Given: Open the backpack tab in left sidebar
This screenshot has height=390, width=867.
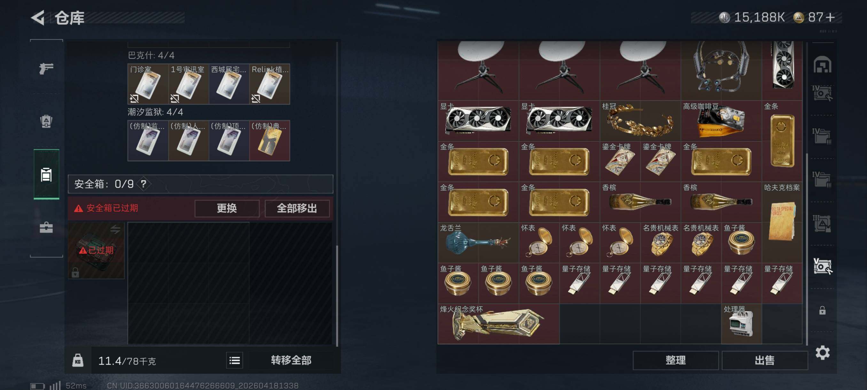Looking at the screenshot, I should click(46, 121).
